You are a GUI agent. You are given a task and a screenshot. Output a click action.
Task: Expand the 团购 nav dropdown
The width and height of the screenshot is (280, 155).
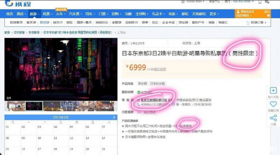tap(121, 14)
